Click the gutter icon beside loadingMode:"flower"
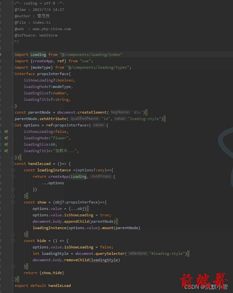This screenshot has height=293, width=233. coord(6,138)
